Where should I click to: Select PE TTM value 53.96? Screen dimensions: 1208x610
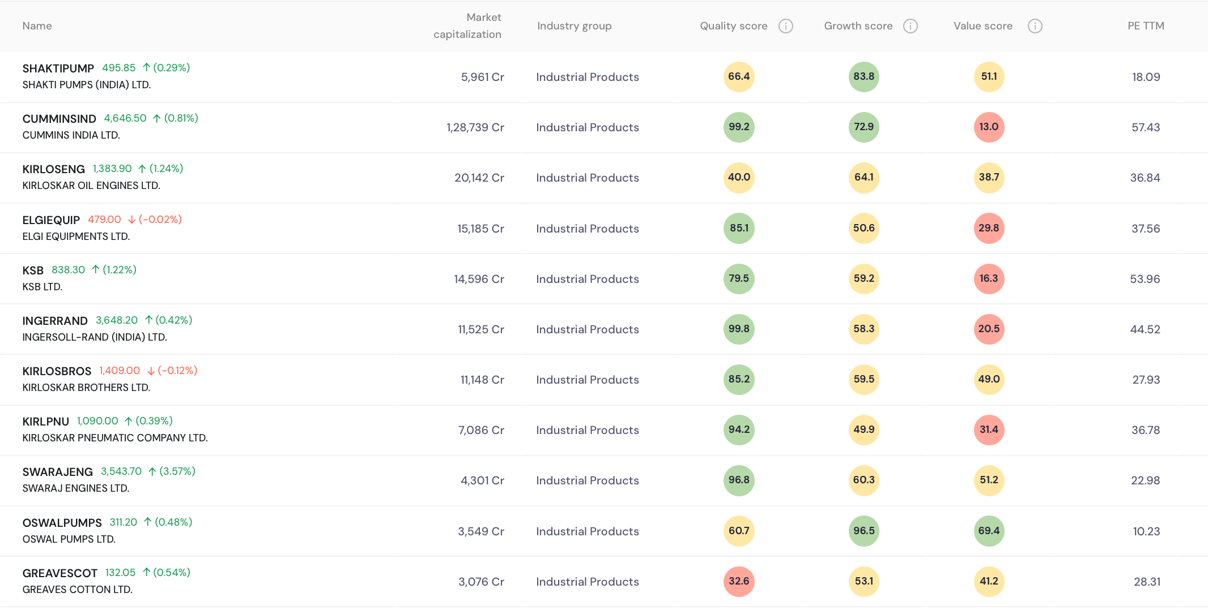pyautogui.click(x=1145, y=279)
